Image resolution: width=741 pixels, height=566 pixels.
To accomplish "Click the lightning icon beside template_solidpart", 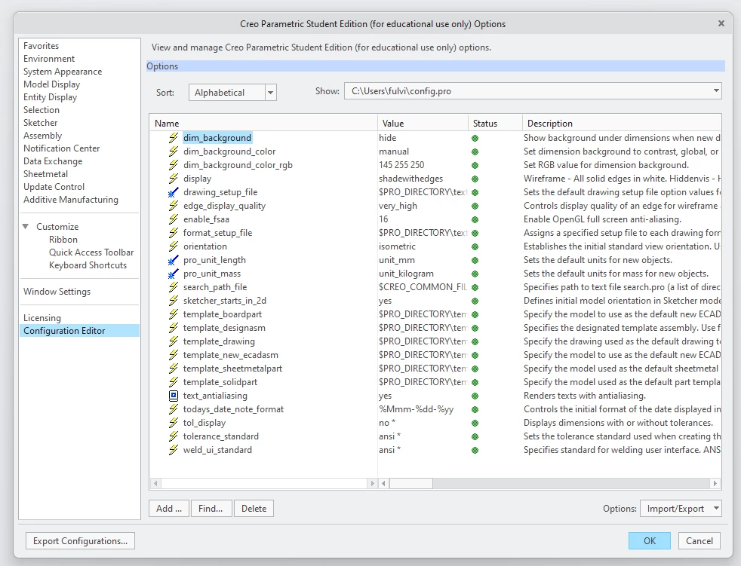I will tap(174, 382).
